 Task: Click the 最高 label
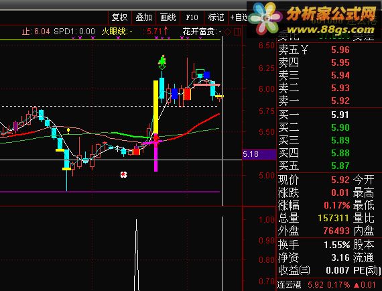363,192
